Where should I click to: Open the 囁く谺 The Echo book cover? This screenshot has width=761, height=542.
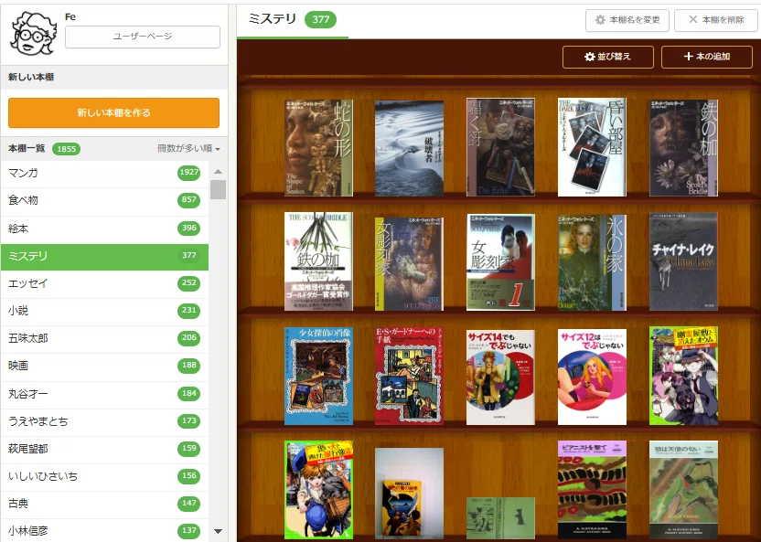click(x=500, y=147)
